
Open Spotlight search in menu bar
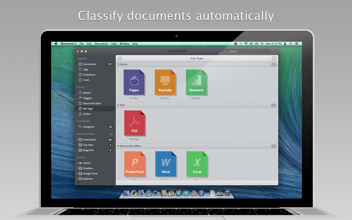pos(291,44)
